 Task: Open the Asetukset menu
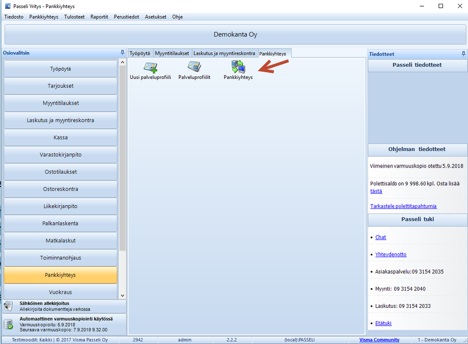[x=156, y=17]
